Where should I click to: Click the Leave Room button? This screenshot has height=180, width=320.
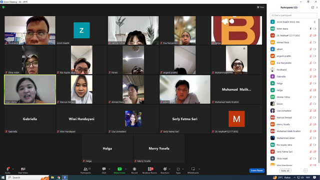point(256,170)
